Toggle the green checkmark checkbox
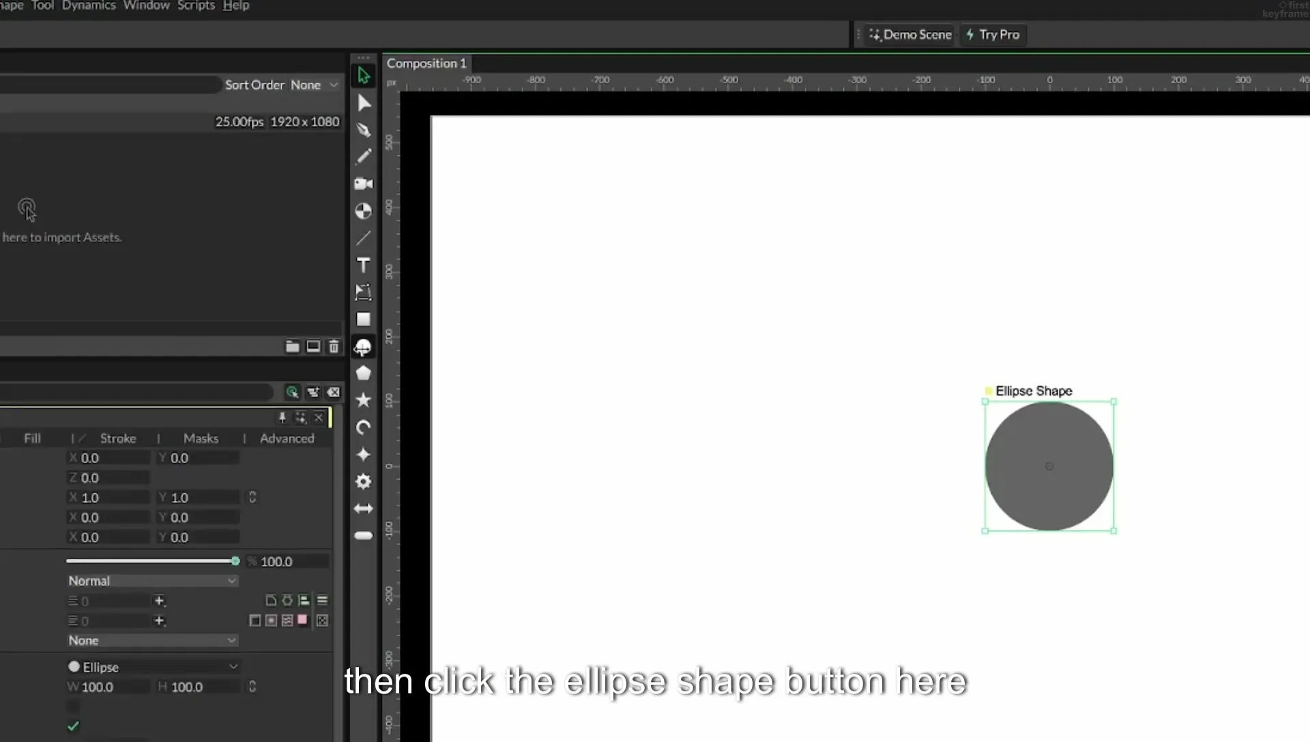1310x742 pixels. click(x=73, y=726)
